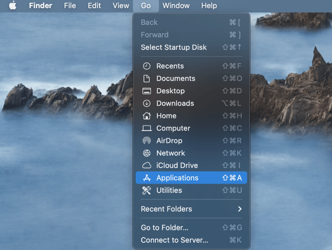
Task: Open the File menu
Action: pos(70,6)
